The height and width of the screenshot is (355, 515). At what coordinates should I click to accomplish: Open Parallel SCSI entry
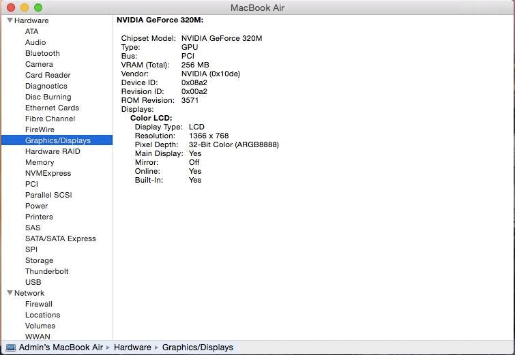click(48, 195)
